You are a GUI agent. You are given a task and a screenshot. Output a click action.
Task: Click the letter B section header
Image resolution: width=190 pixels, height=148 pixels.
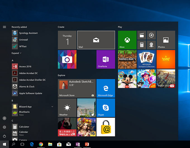click(12, 100)
